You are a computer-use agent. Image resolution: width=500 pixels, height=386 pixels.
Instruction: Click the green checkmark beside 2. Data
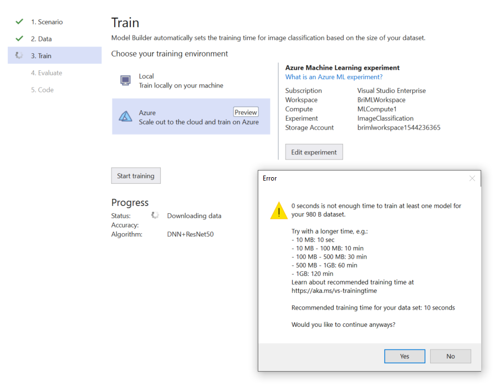point(19,39)
